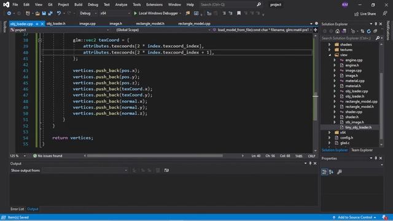Click Solution Explorer search magnifier icon

(x=378, y=38)
